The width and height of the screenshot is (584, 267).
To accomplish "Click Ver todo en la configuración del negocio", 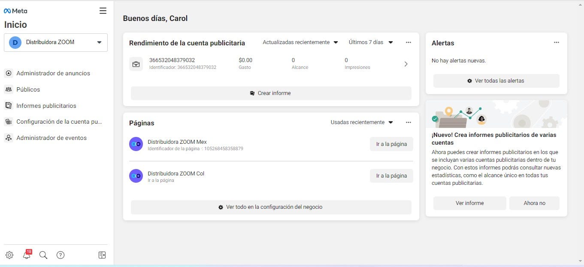I will tap(271, 207).
